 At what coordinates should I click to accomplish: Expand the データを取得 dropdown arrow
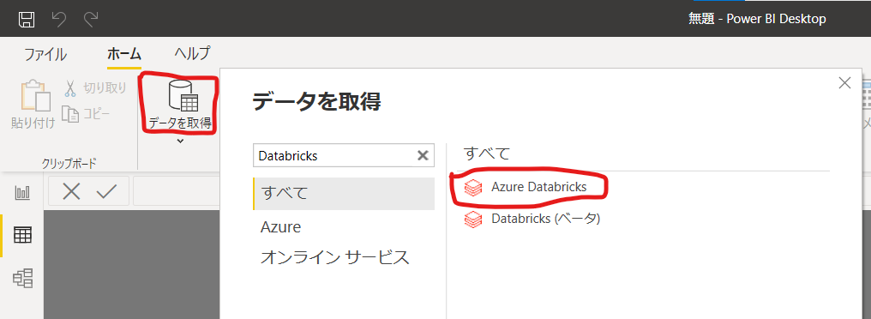pyautogui.click(x=180, y=141)
